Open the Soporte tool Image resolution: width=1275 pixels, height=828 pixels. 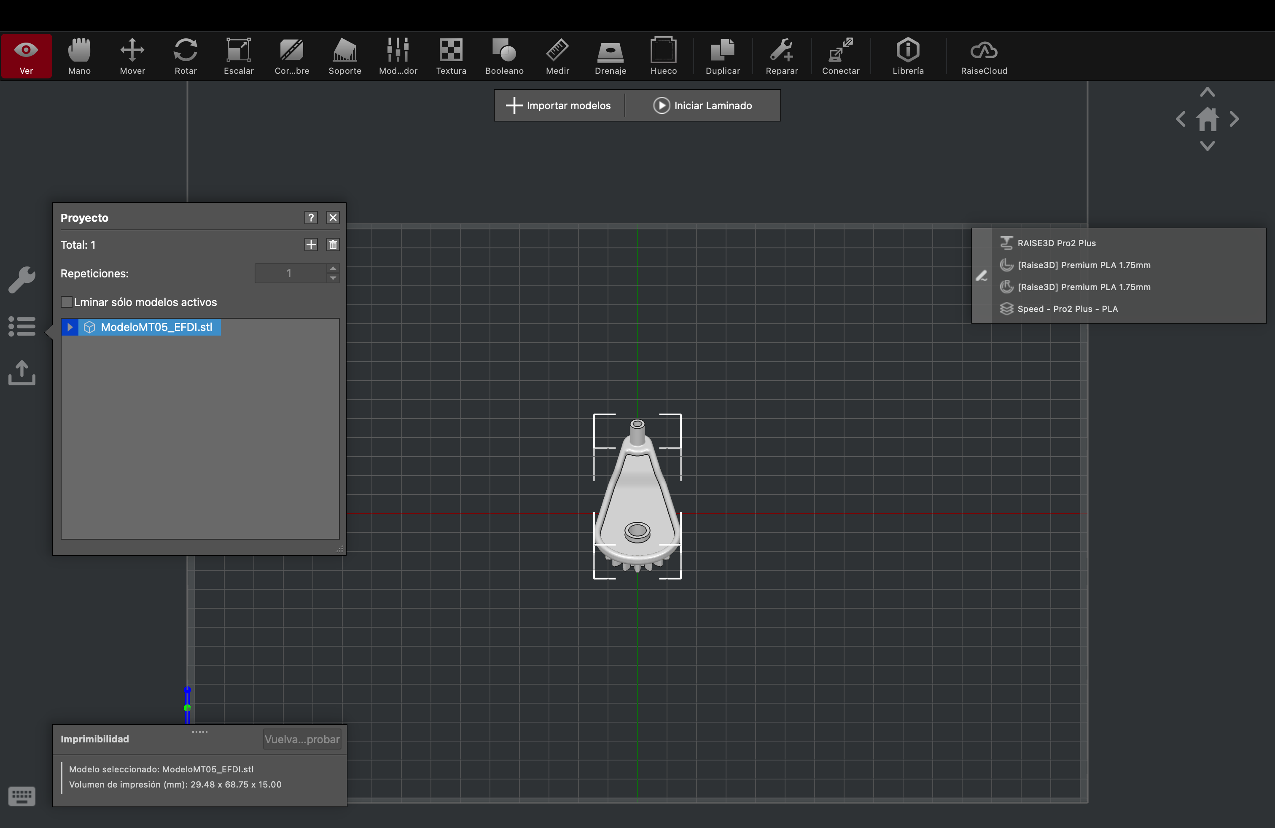(344, 56)
